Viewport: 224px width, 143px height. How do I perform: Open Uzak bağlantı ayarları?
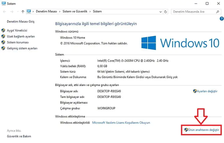click(21, 36)
